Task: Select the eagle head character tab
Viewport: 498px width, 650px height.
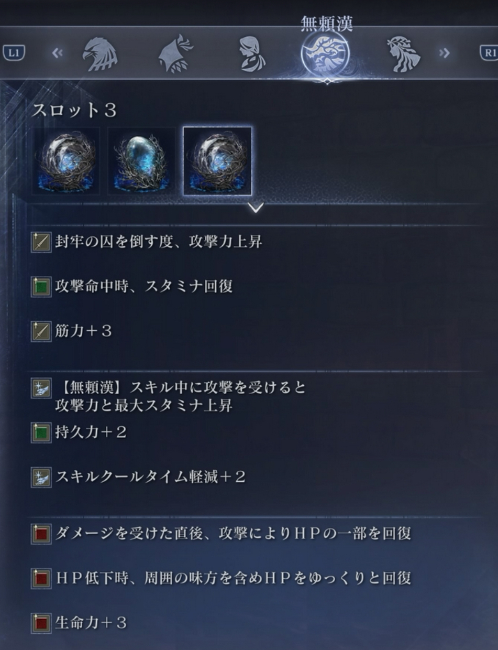Action: (x=99, y=53)
